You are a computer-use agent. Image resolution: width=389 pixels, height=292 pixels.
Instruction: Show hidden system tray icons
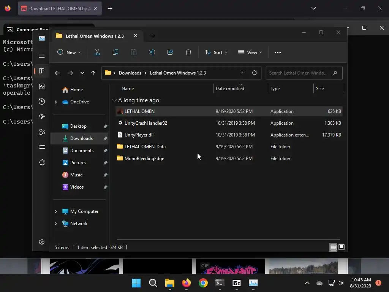pos(307,283)
